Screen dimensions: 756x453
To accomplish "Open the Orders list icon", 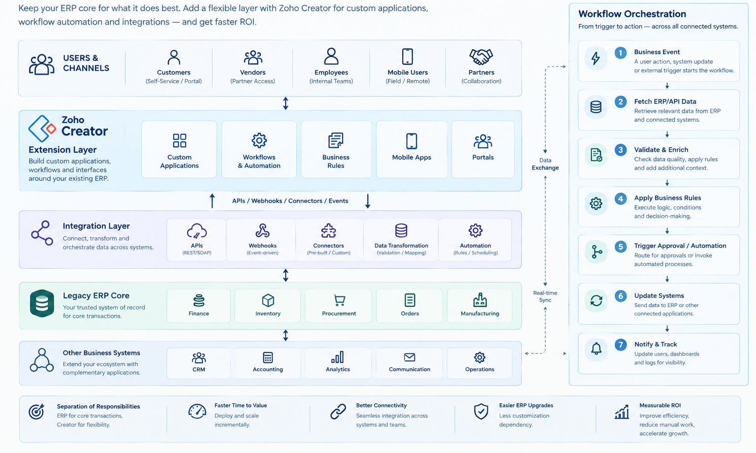I will click(x=409, y=300).
